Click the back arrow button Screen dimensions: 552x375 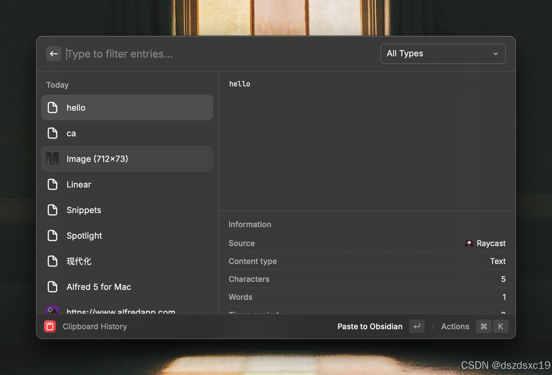54,54
